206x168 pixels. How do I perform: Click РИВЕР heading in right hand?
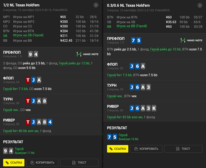[x=113, y=106]
